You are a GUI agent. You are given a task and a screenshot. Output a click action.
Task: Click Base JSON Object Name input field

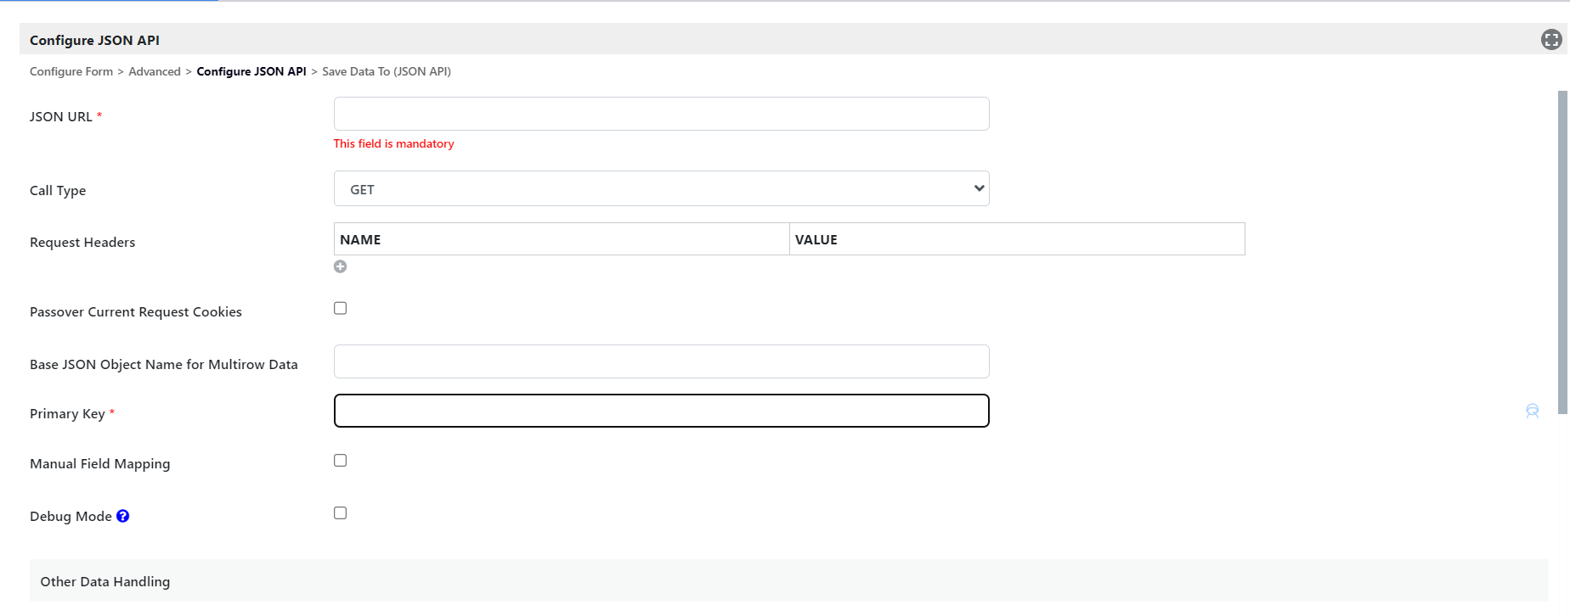coord(661,361)
